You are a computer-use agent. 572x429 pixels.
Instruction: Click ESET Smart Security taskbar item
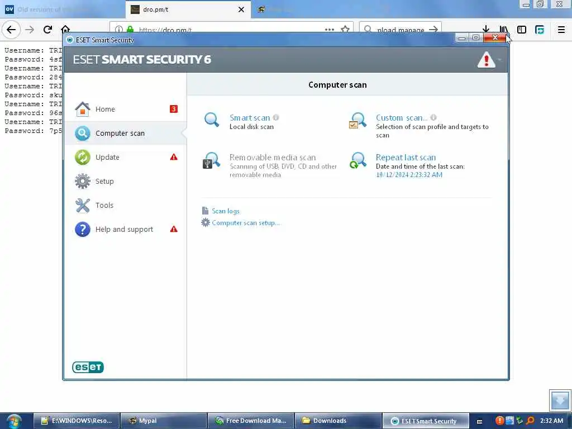click(425, 421)
